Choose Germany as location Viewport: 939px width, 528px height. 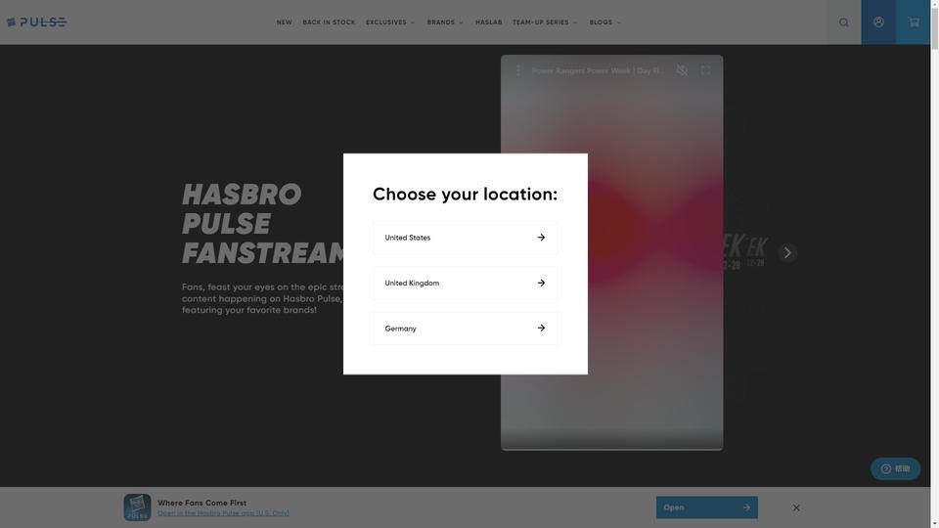click(466, 329)
